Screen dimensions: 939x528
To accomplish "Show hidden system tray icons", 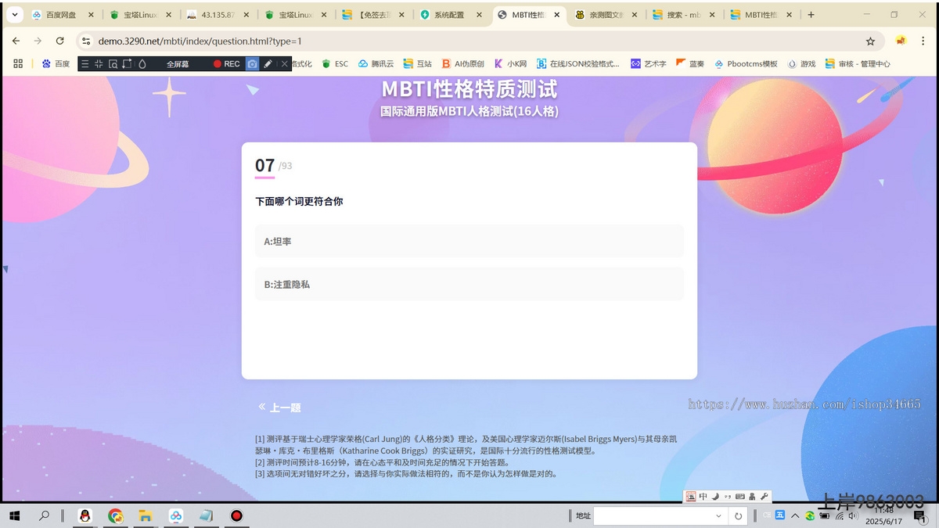I will 795,516.
